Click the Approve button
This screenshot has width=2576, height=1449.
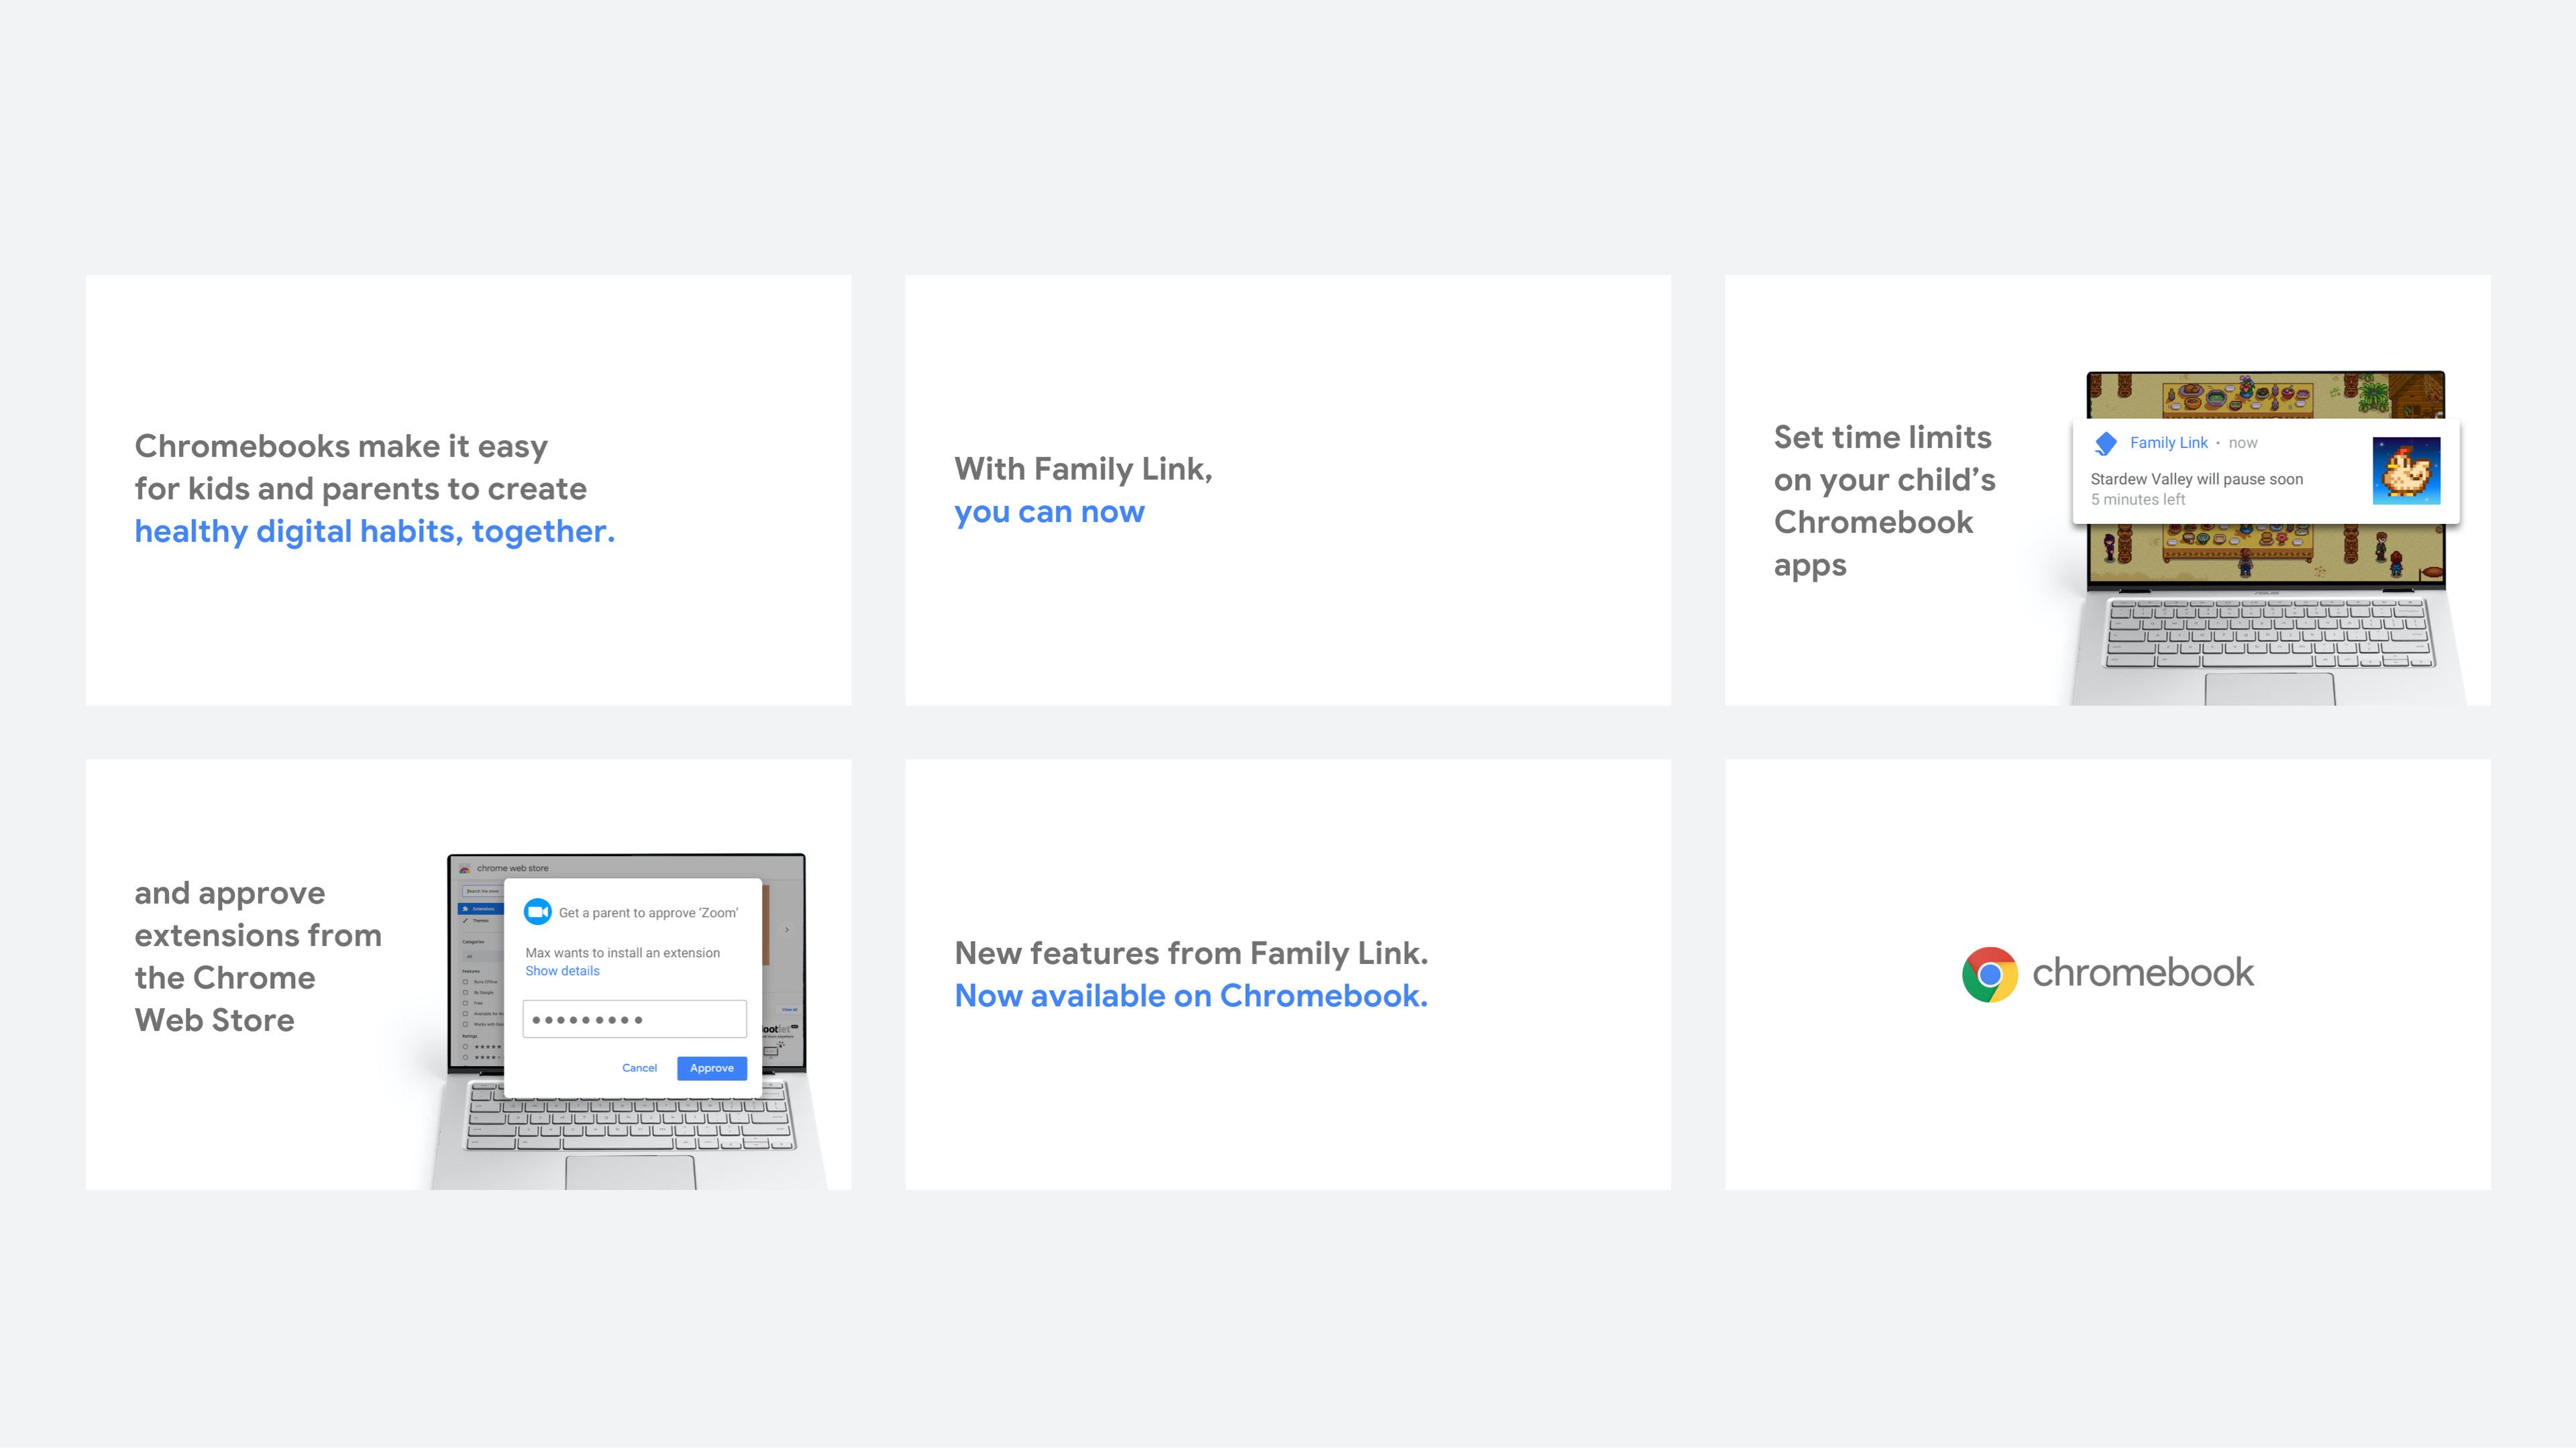[712, 1068]
